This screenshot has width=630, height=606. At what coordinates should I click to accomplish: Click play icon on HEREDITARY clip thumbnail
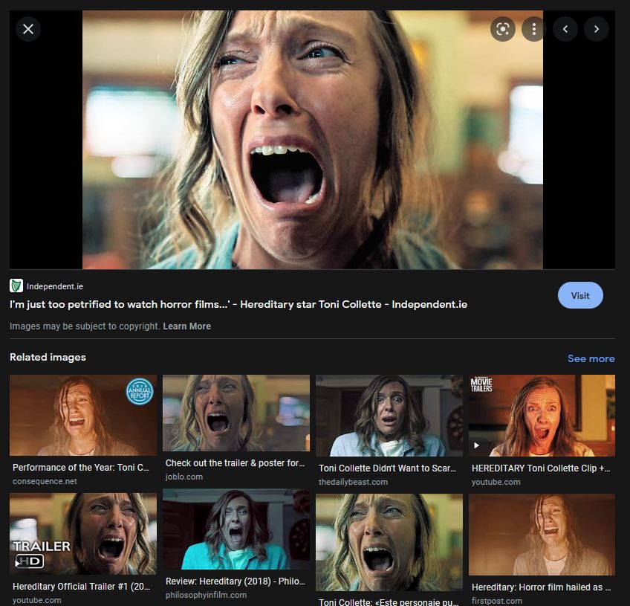476,445
